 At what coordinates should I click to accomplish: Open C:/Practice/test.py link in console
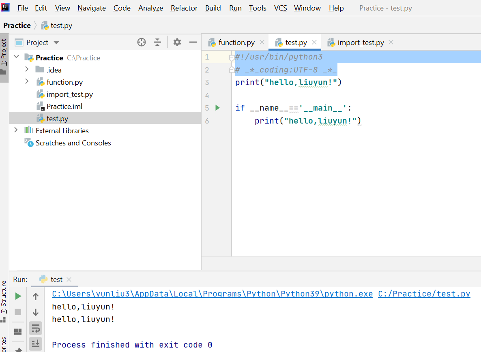[x=424, y=294]
